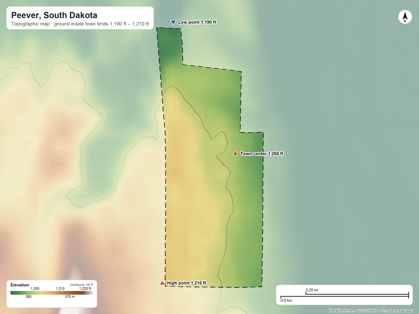
Task: Select the 'Low point 1,190 ft' label
Action: point(197,22)
